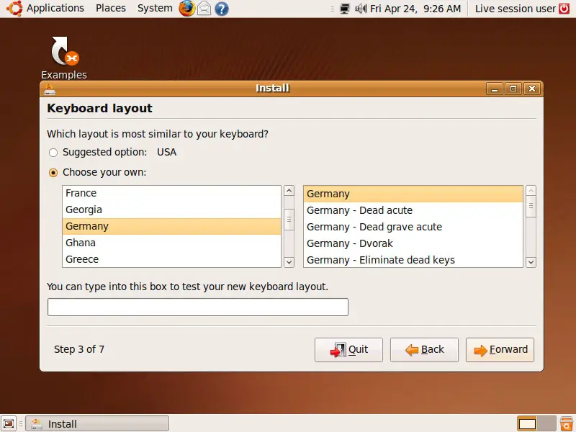This screenshot has width=576, height=432.
Task: Open the Places menu
Action: (x=111, y=8)
